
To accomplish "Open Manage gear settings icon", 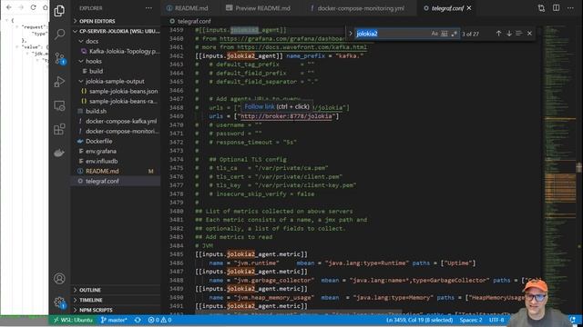I will click(59, 302).
